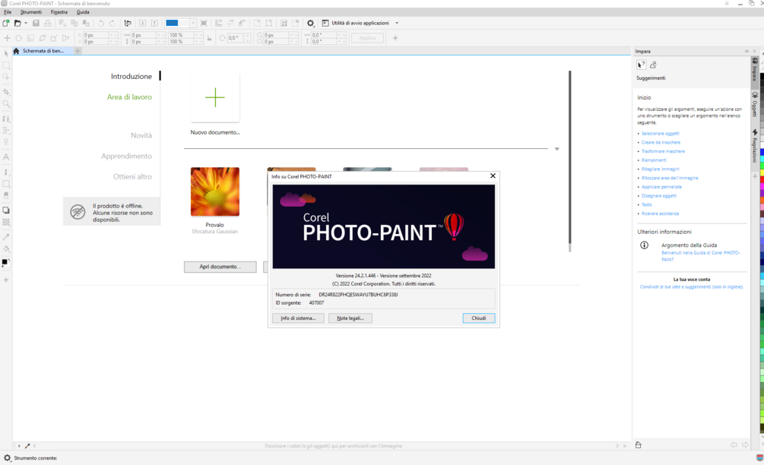Click the welcome screen vertical scrollbar
The width and height of the screenshot is (764, 465).
tap(569, 160)
